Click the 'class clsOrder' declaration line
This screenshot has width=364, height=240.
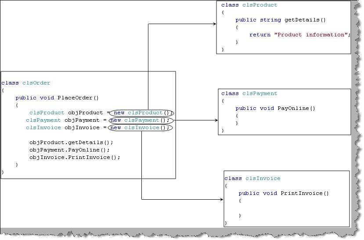(x=26, y=83)
